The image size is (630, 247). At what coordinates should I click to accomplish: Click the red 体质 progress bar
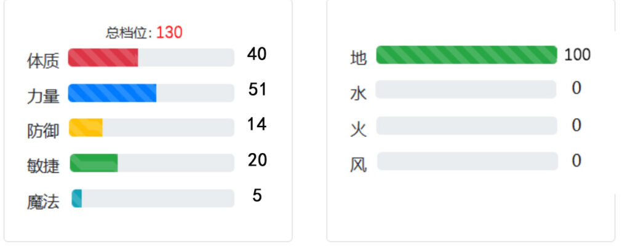point(151,58)
